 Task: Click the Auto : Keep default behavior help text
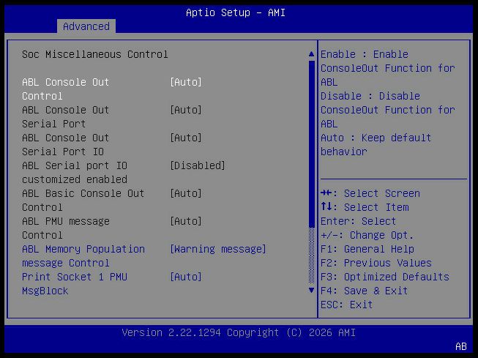click(376, 144)
